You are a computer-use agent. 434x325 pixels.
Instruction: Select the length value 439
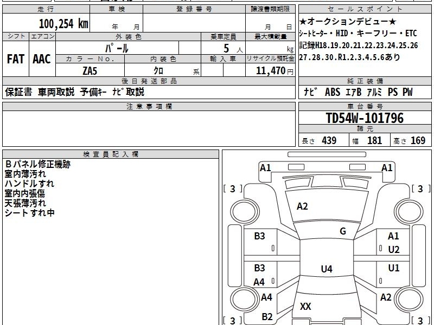pyautogui.click(x=329, y=140)
